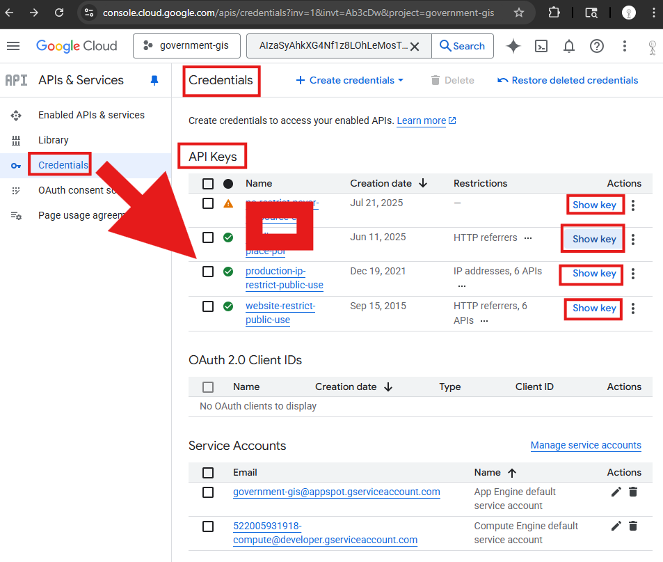Show key for the Jul 21, 2025 entry
The image size is (663, 562).
[x=594, y=205]
